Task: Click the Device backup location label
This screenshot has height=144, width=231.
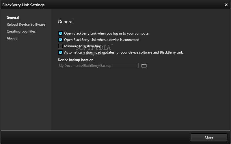Action: pos(75,60)
